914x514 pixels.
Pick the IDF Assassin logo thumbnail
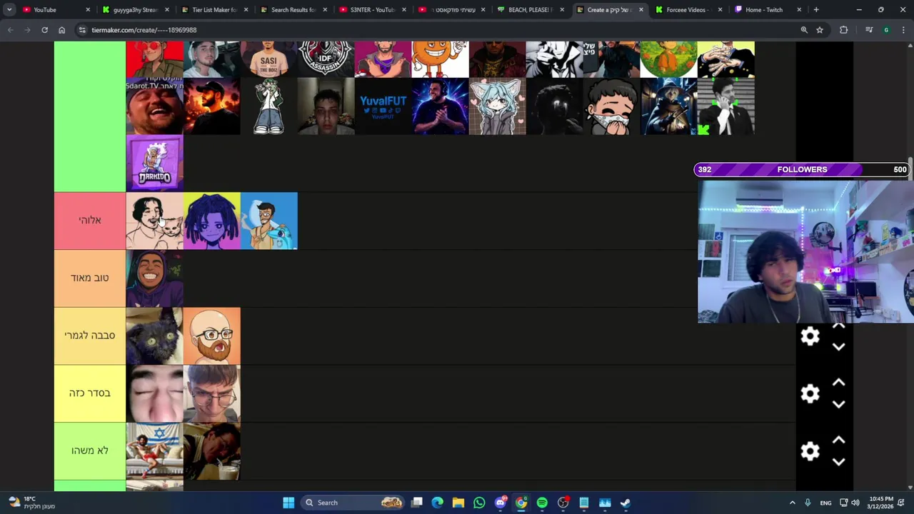(326, 59)
